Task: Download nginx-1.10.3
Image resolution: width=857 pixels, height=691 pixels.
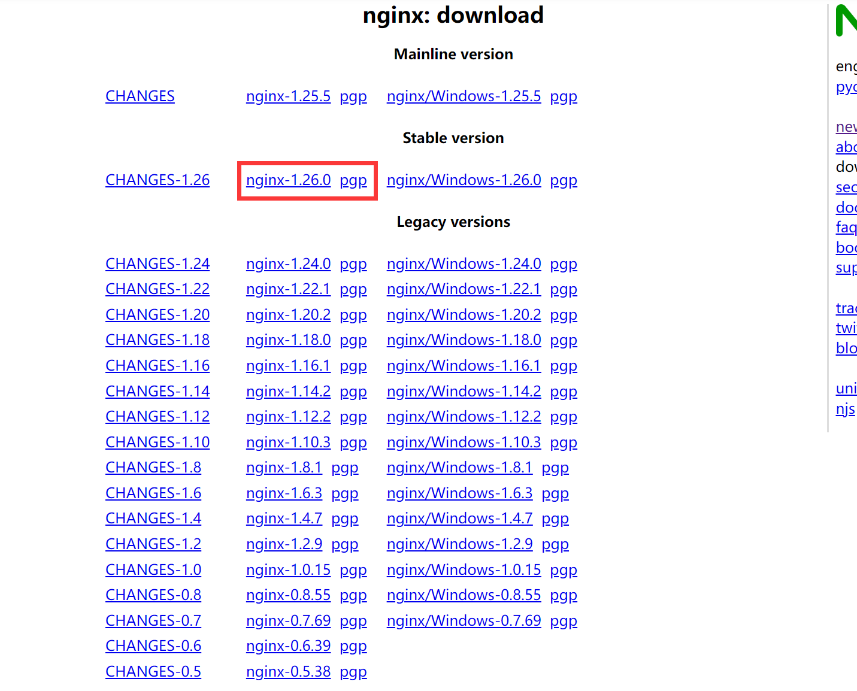Action: pos(288,443)
